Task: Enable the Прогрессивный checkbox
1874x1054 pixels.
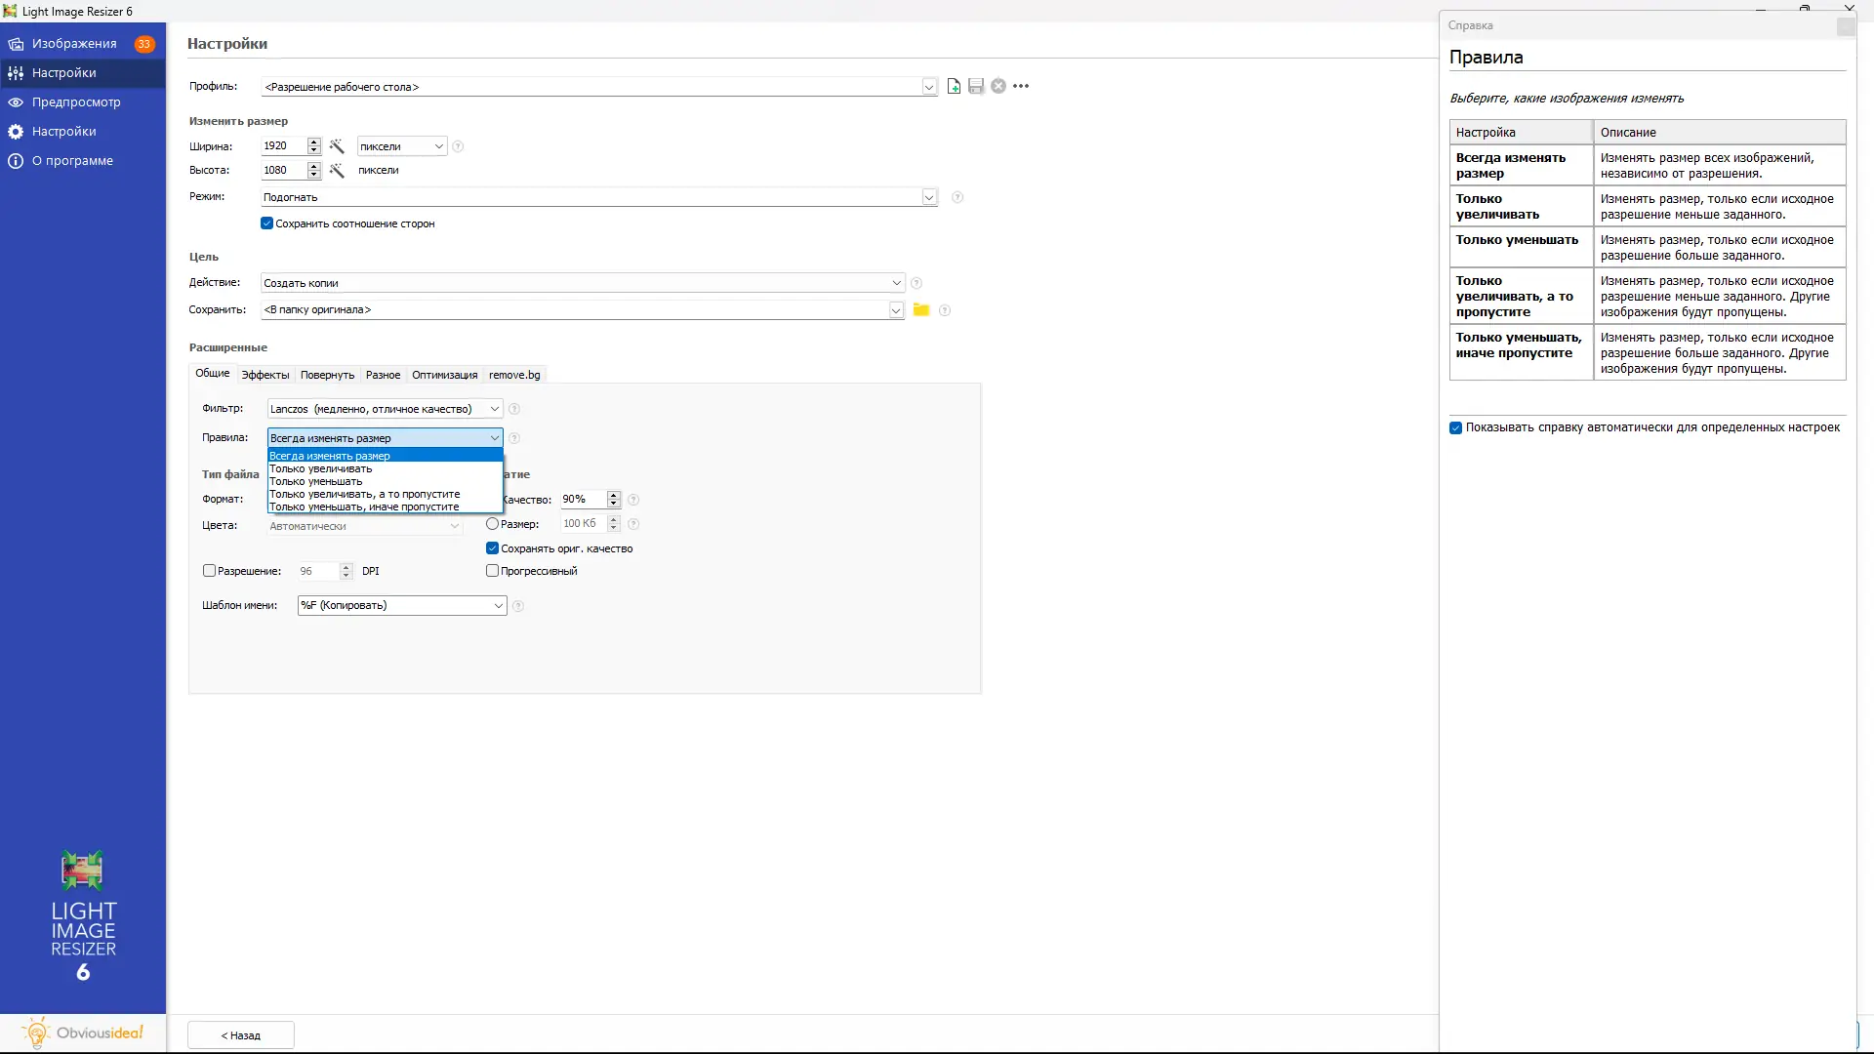Action: [493, 571]
